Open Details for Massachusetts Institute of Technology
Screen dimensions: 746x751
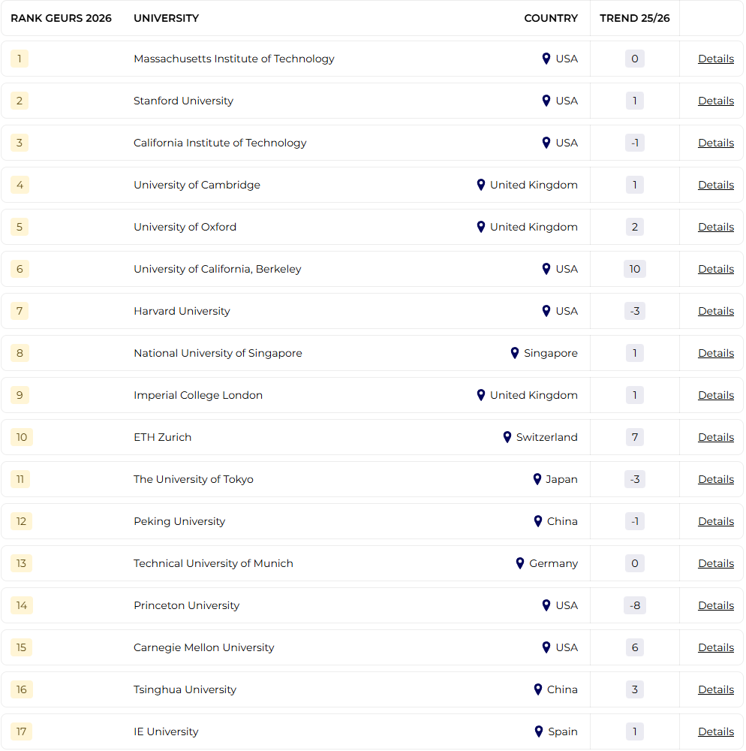pyautogui.click(x=715, y=59)
